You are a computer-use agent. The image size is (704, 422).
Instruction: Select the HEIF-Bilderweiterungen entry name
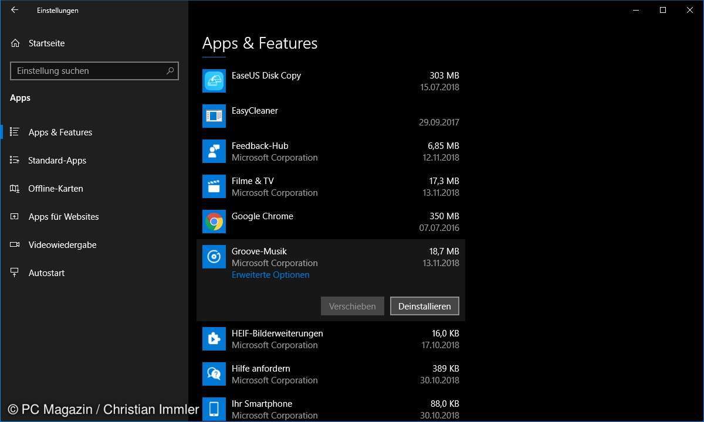277,333
